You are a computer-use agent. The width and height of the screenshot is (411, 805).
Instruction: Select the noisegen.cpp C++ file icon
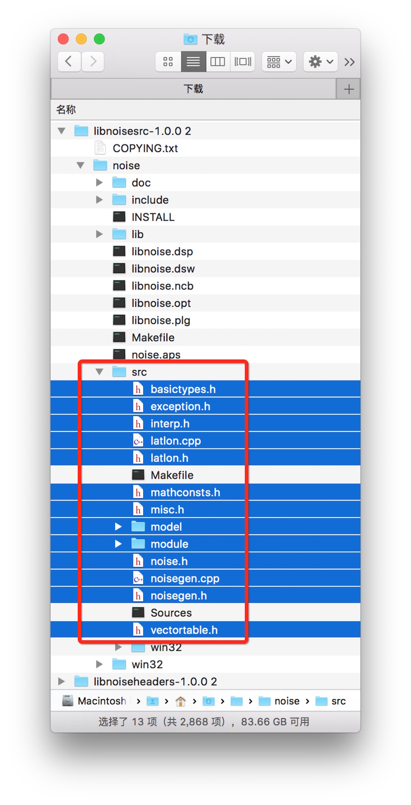138,579
